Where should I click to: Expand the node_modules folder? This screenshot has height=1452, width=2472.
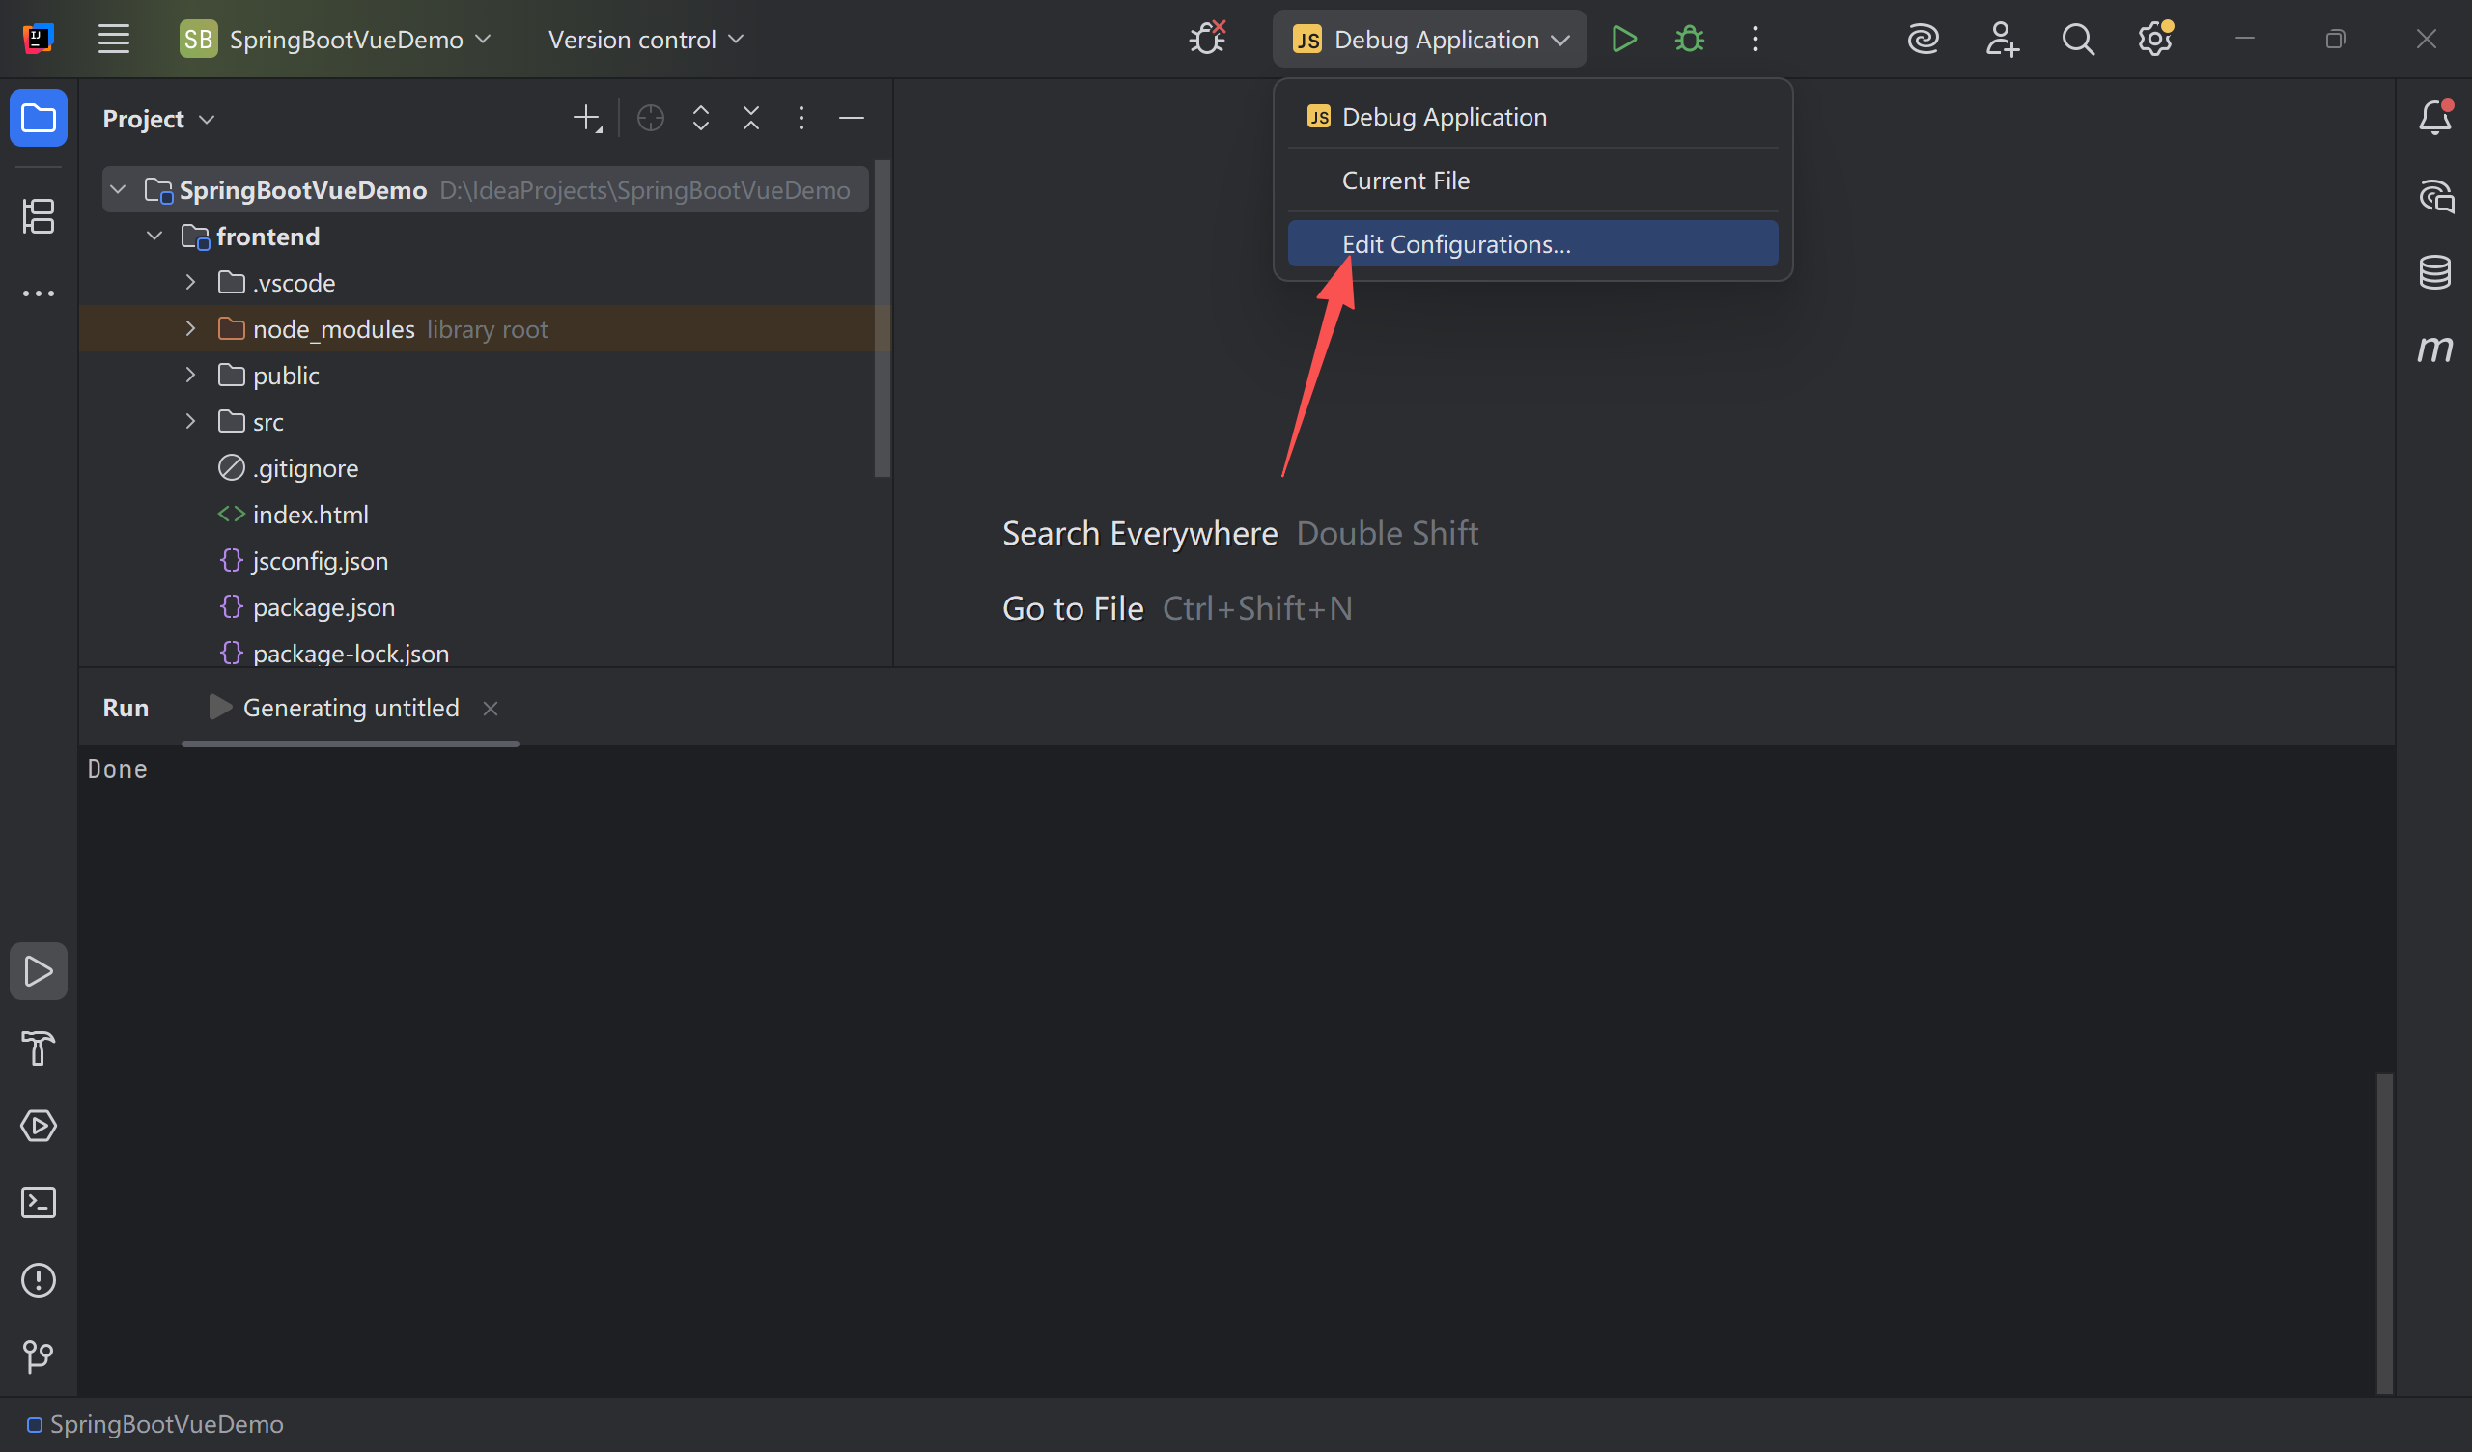[x=190, y=328]
